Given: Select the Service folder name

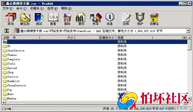Looking at the screenshot, I should pyautogui.click(x=13, y=77).
